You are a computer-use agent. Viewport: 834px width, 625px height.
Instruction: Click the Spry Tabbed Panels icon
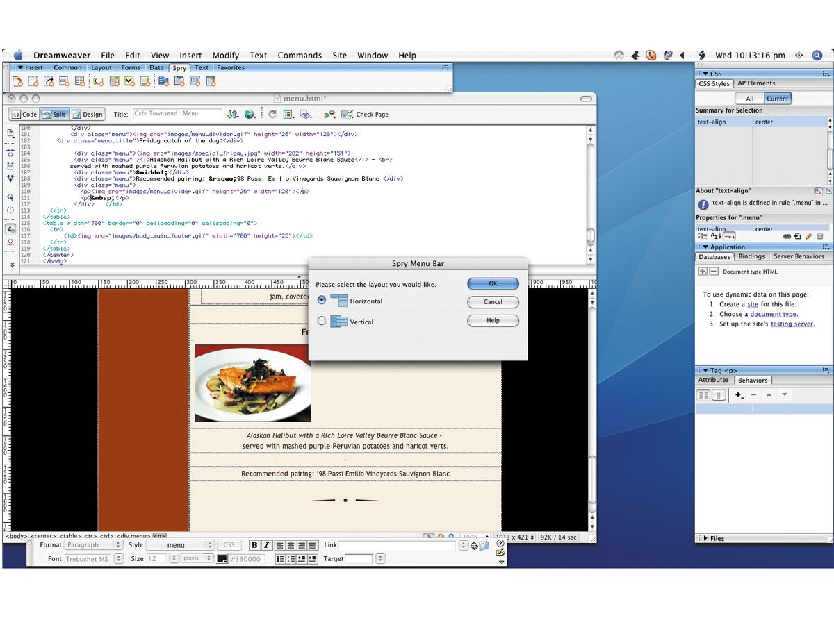pos(179,81)
